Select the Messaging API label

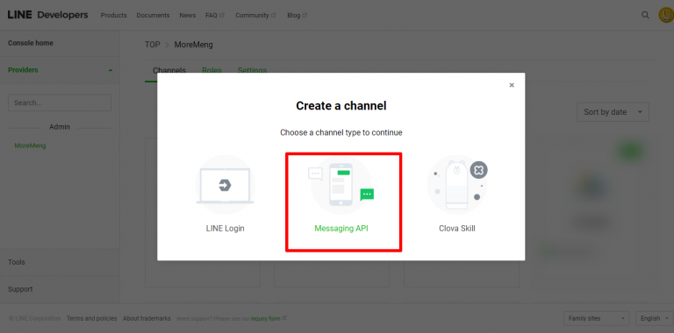(341, 229)
